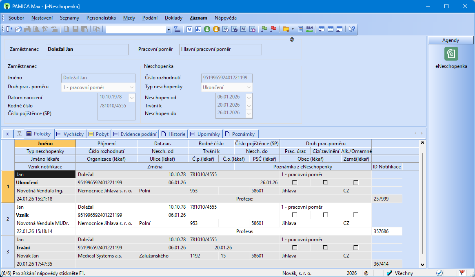The height and width of the screenshot is (277, 475).
Task: Open the Personalistika menu
Action: point(101,18)
